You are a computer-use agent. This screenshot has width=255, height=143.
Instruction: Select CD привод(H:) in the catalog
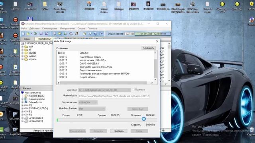(x=35, y=121)
